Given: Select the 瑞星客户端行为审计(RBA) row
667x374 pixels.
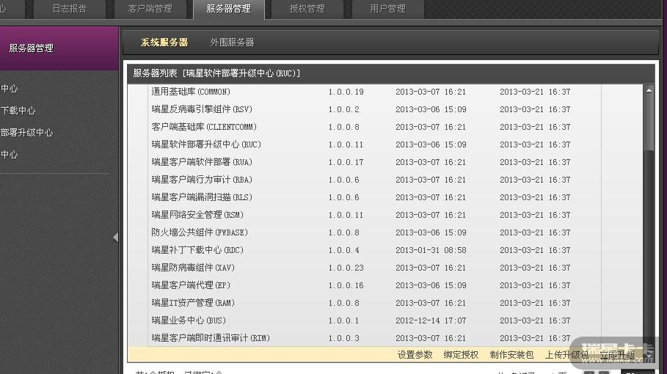Looking at the screenshot, I should 374,180.
